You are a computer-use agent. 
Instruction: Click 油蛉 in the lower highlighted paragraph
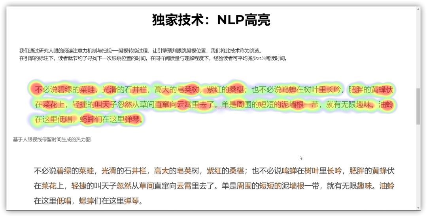point(387,186)
